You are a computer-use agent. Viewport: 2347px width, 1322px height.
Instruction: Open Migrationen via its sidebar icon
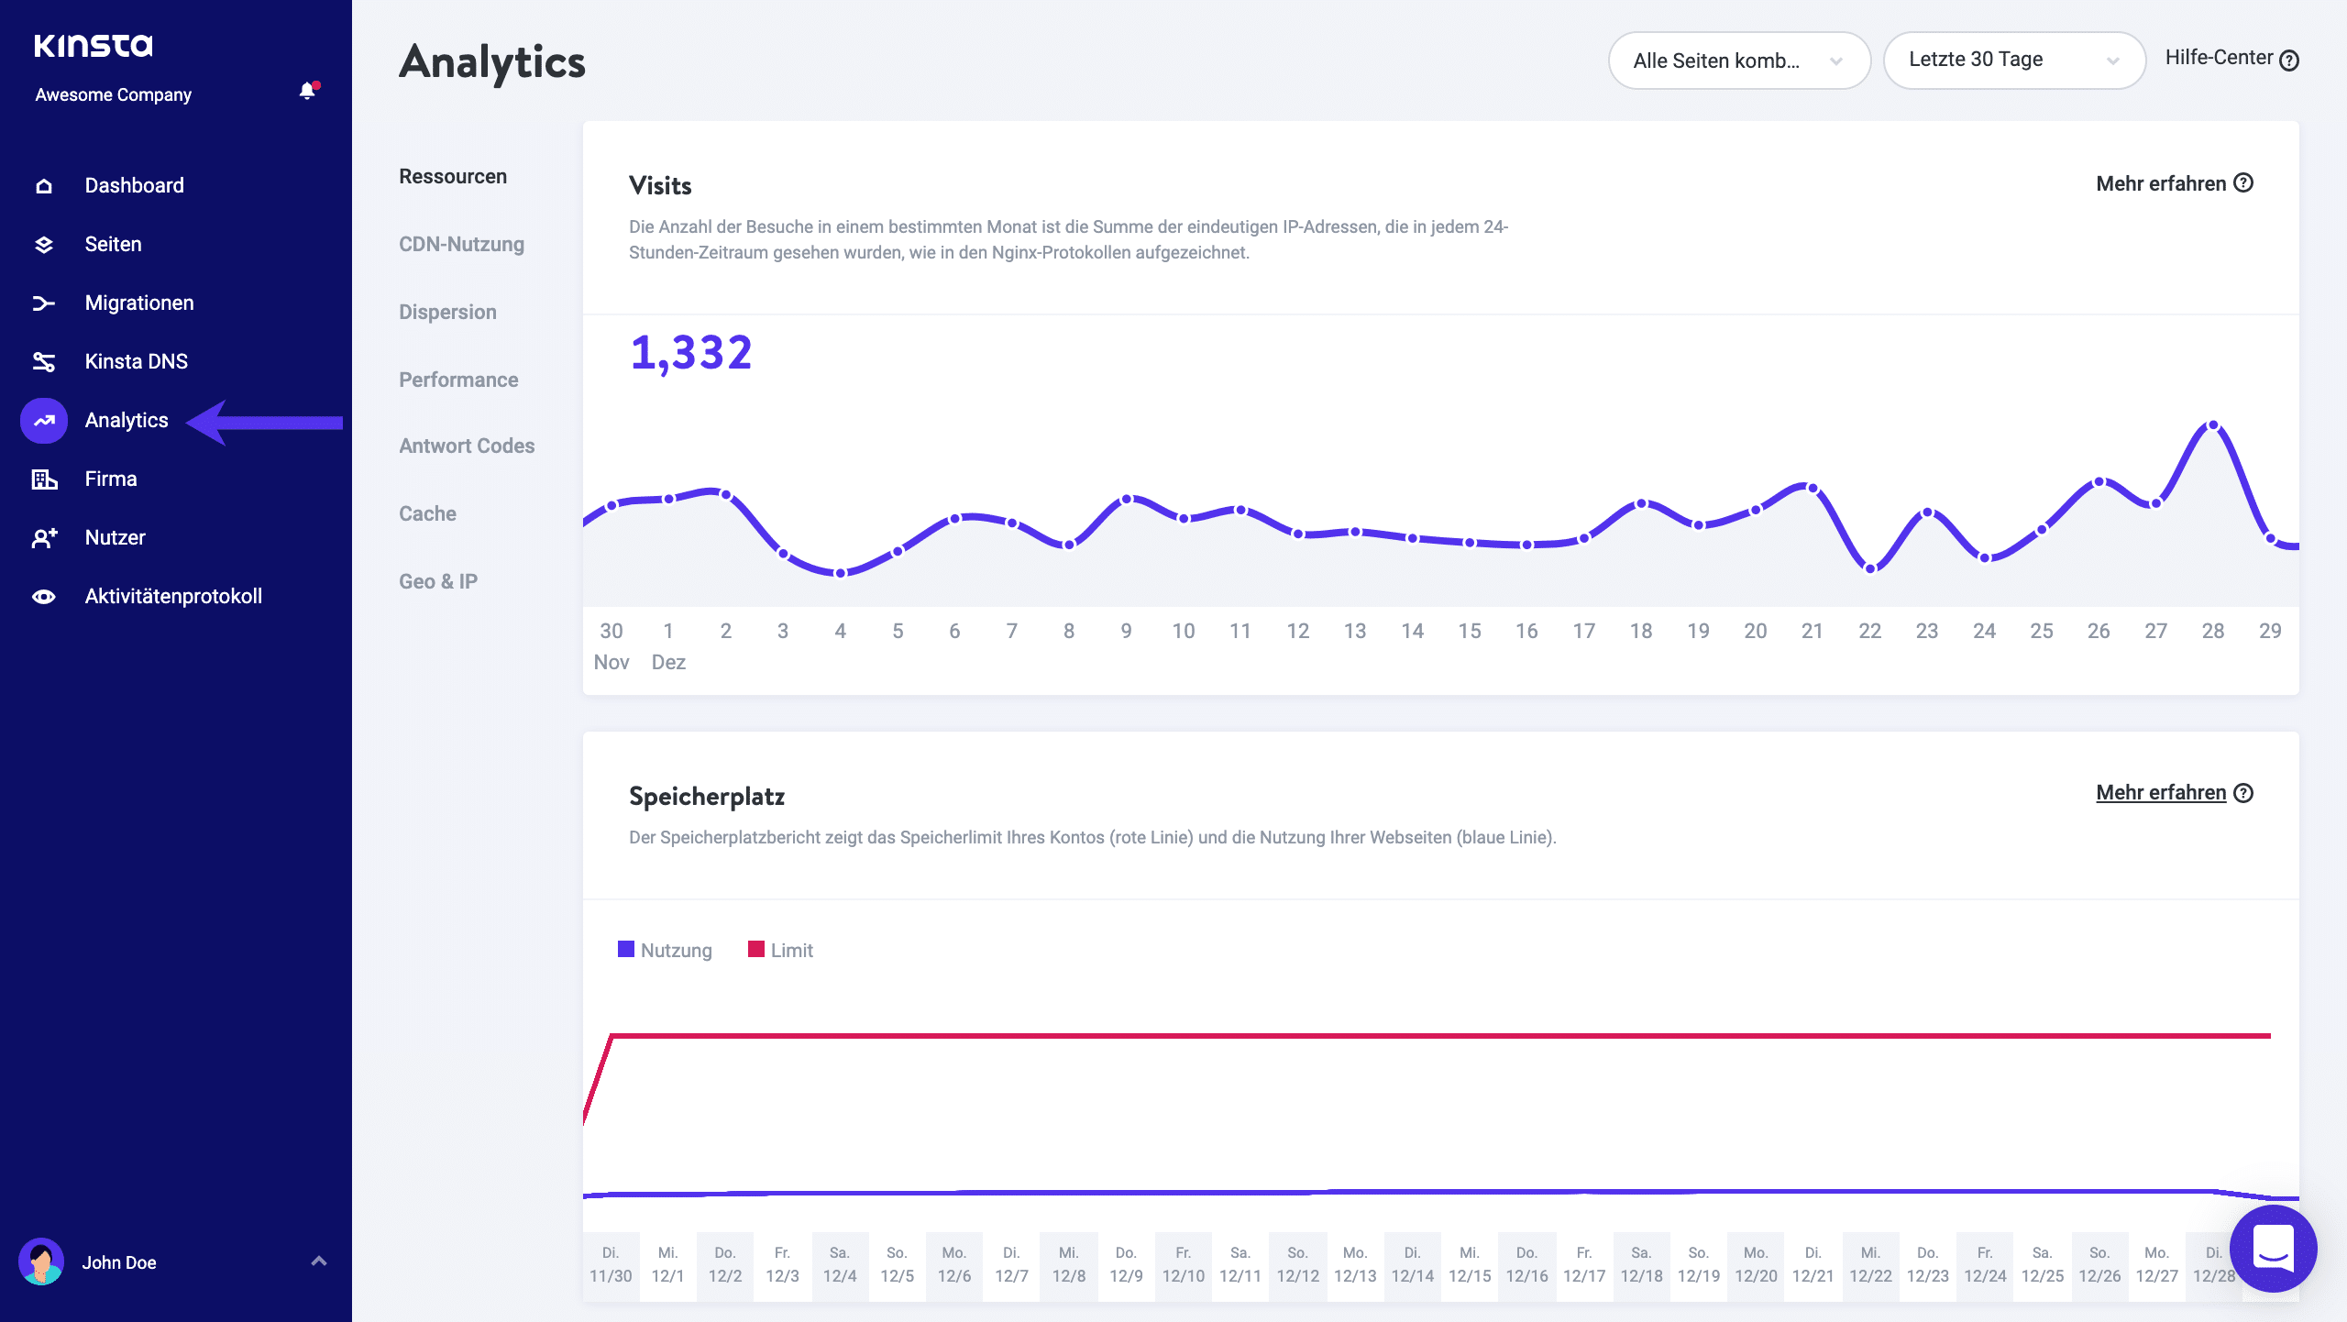coord(43,303)
